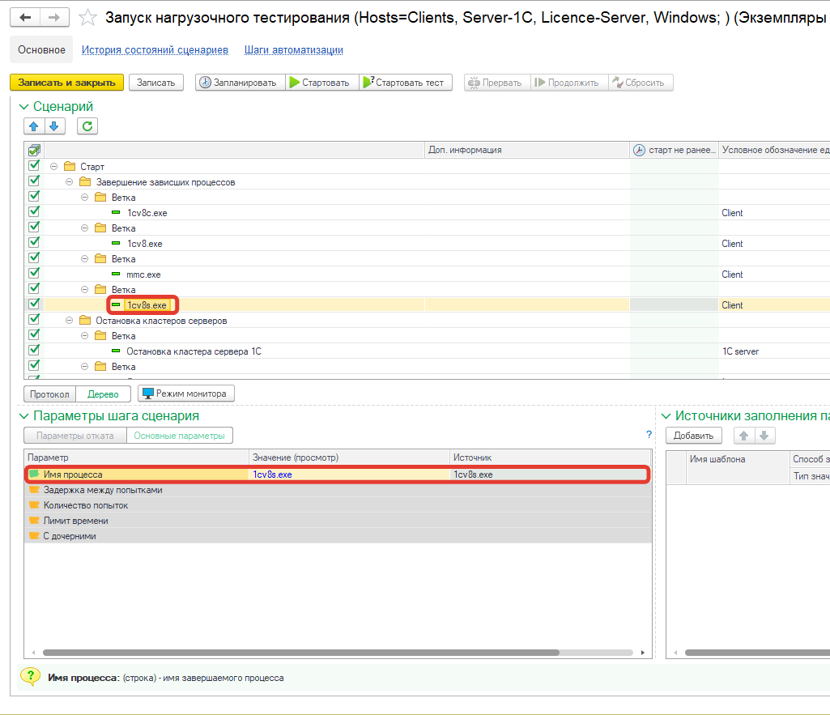
Task: Select the Лимит времени parameter row
Action: tap(75, 521)
